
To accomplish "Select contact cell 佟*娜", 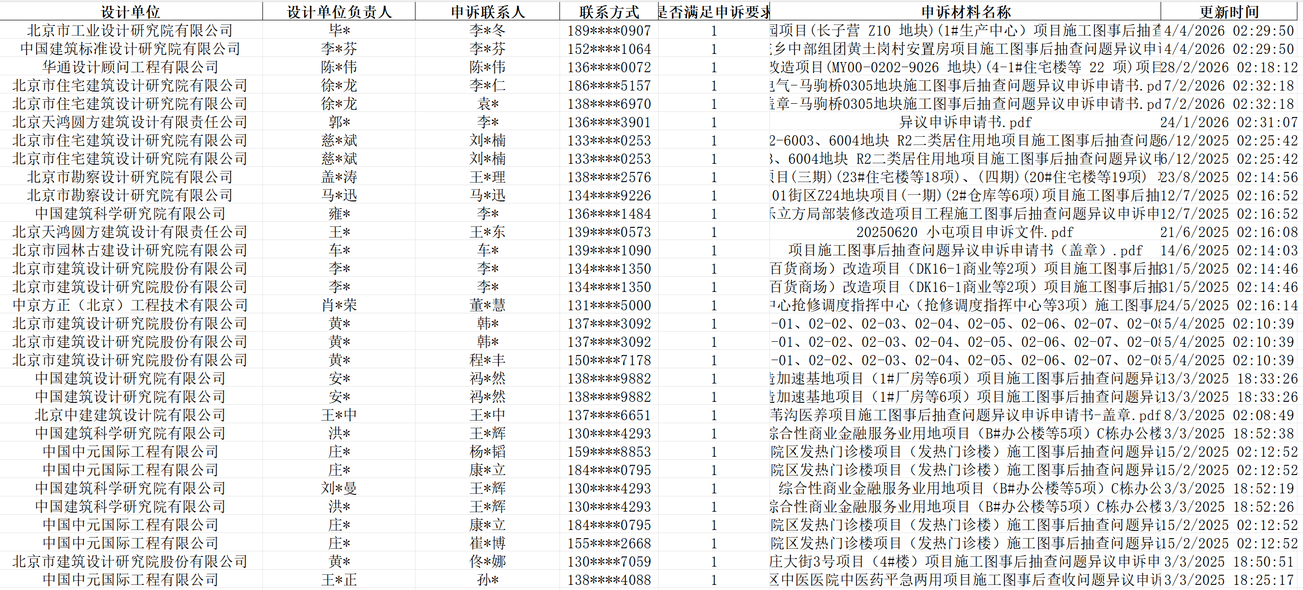I will click(x=487, y=562).
